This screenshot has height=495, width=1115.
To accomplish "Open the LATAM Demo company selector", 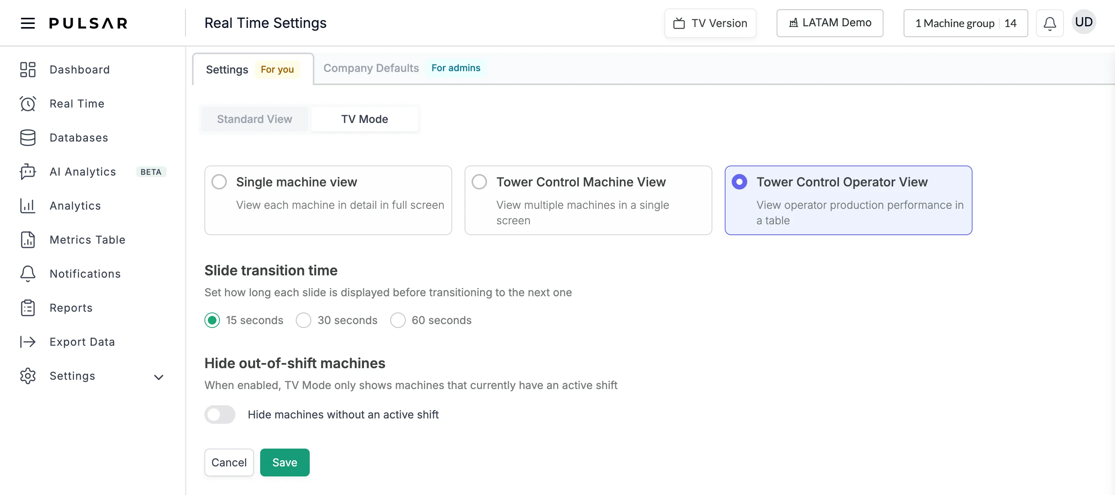I will [829, 23].
